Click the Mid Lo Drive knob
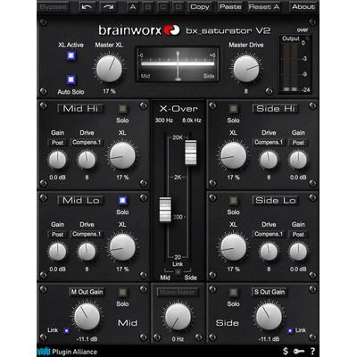The width and height of the screenshot is (357, 357). (87, 252)
